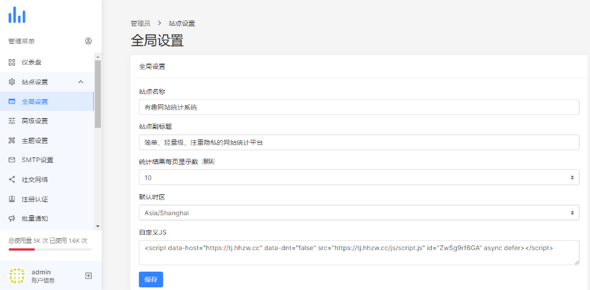Click the 仪表盘 dashboard grid icon
This screenshot has height=290, width=590.
pyautogui.click(x=12, y=62)
